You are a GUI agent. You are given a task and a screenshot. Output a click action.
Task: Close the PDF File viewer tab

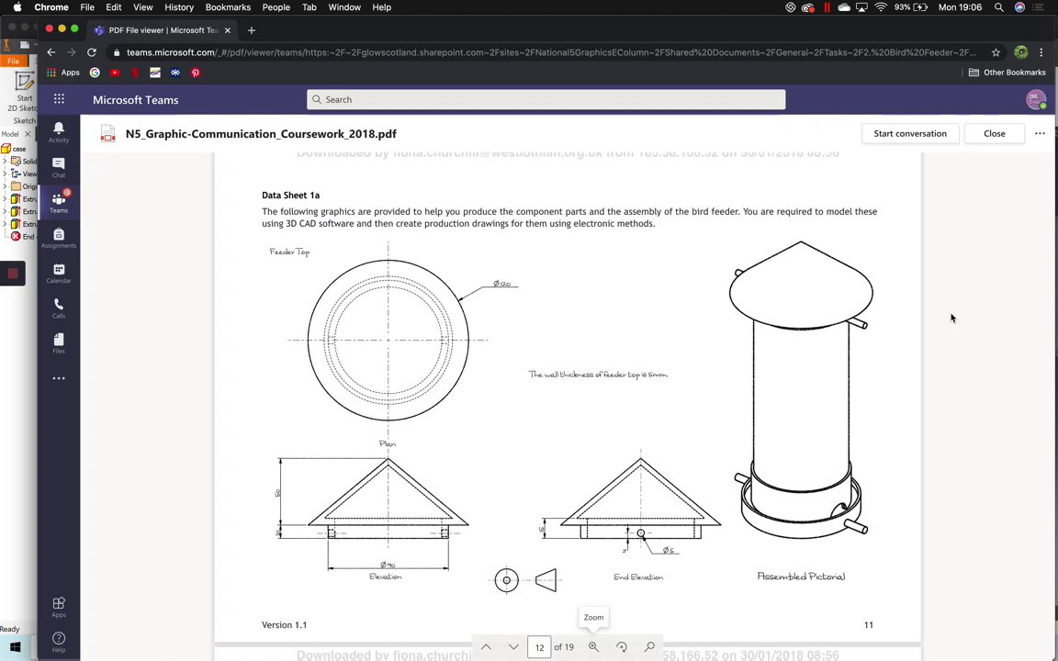pyautogui.click(x=228, y=29)
